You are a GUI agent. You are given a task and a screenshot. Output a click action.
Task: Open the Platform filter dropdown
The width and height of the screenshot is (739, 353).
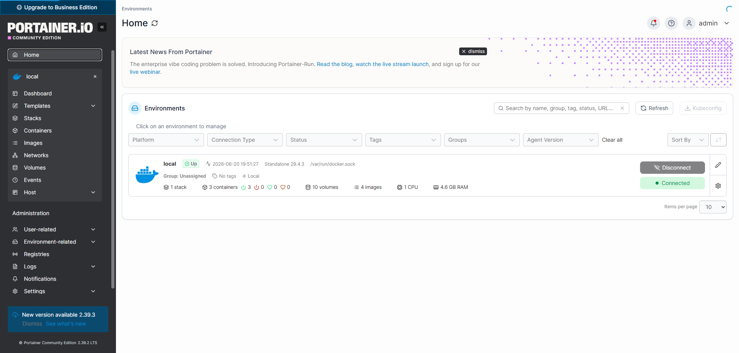[x=166, y=140]
